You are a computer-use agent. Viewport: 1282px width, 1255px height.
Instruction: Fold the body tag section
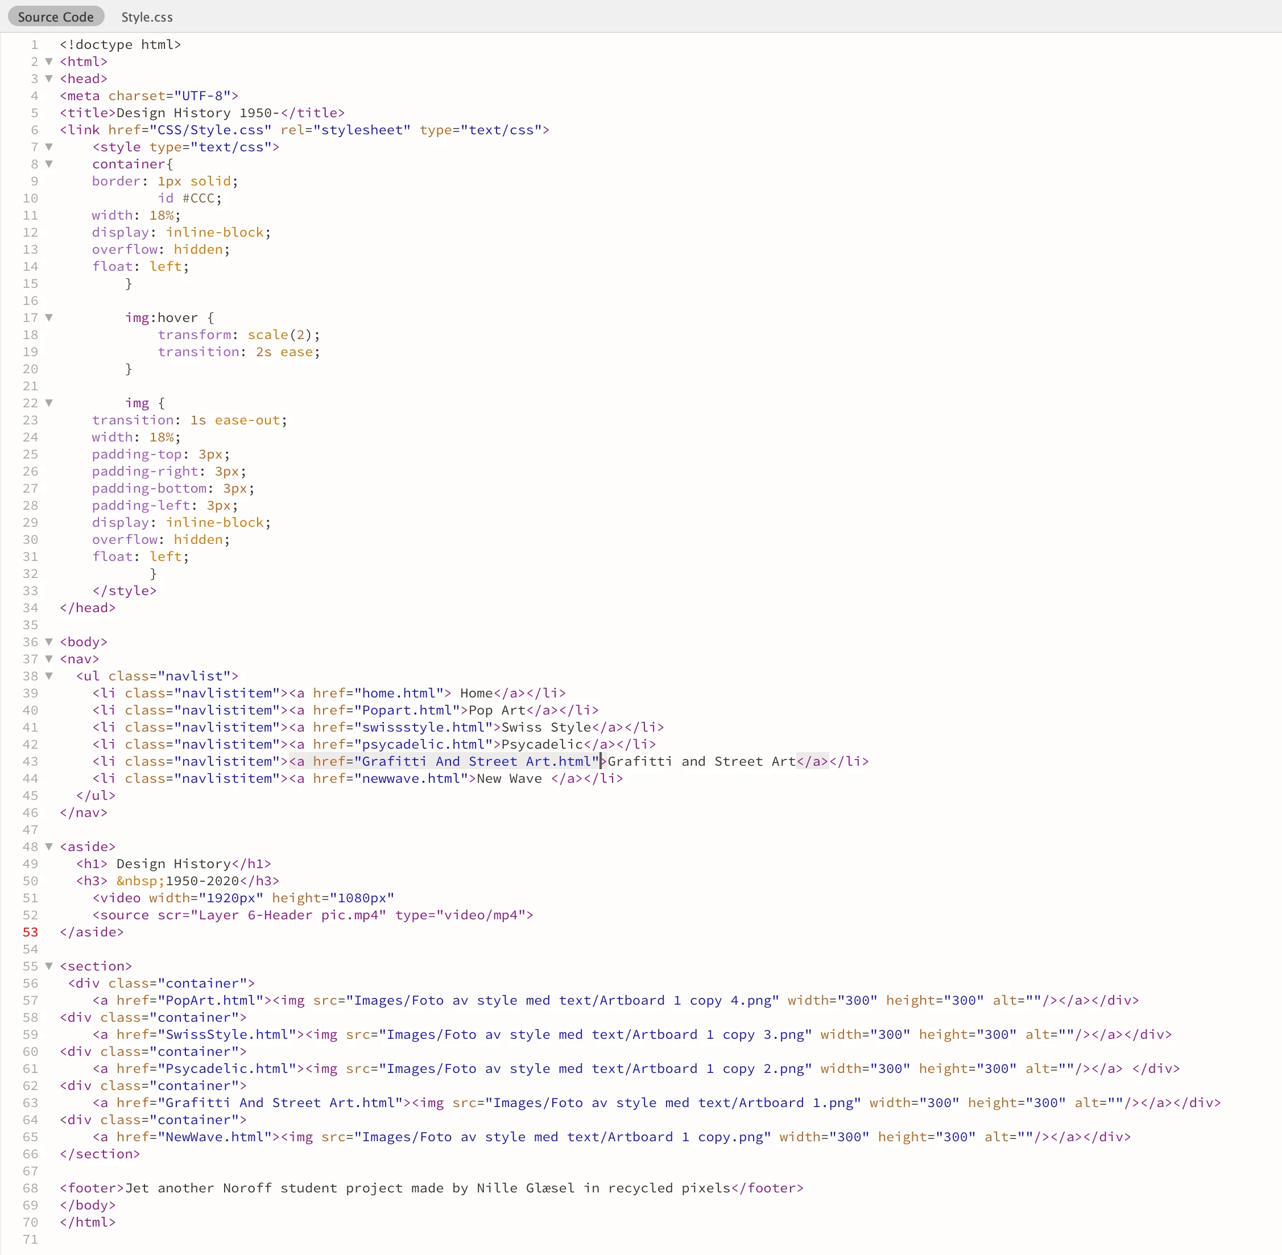point(49,642)
